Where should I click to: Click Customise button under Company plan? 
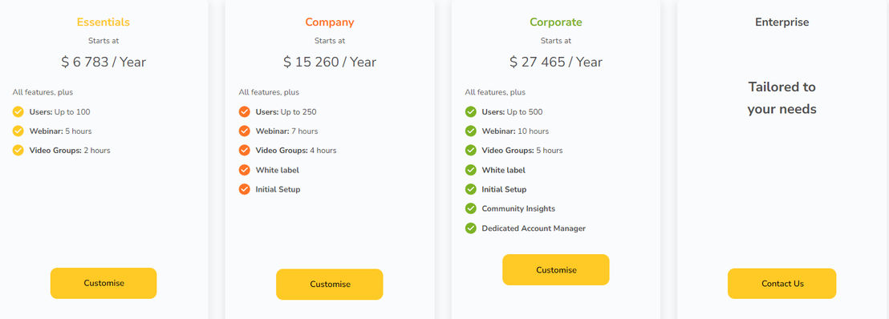pyautogui.click(x=330, y=285)
